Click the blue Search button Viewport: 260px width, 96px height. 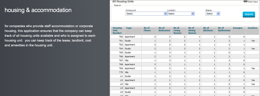pos(249,14)
